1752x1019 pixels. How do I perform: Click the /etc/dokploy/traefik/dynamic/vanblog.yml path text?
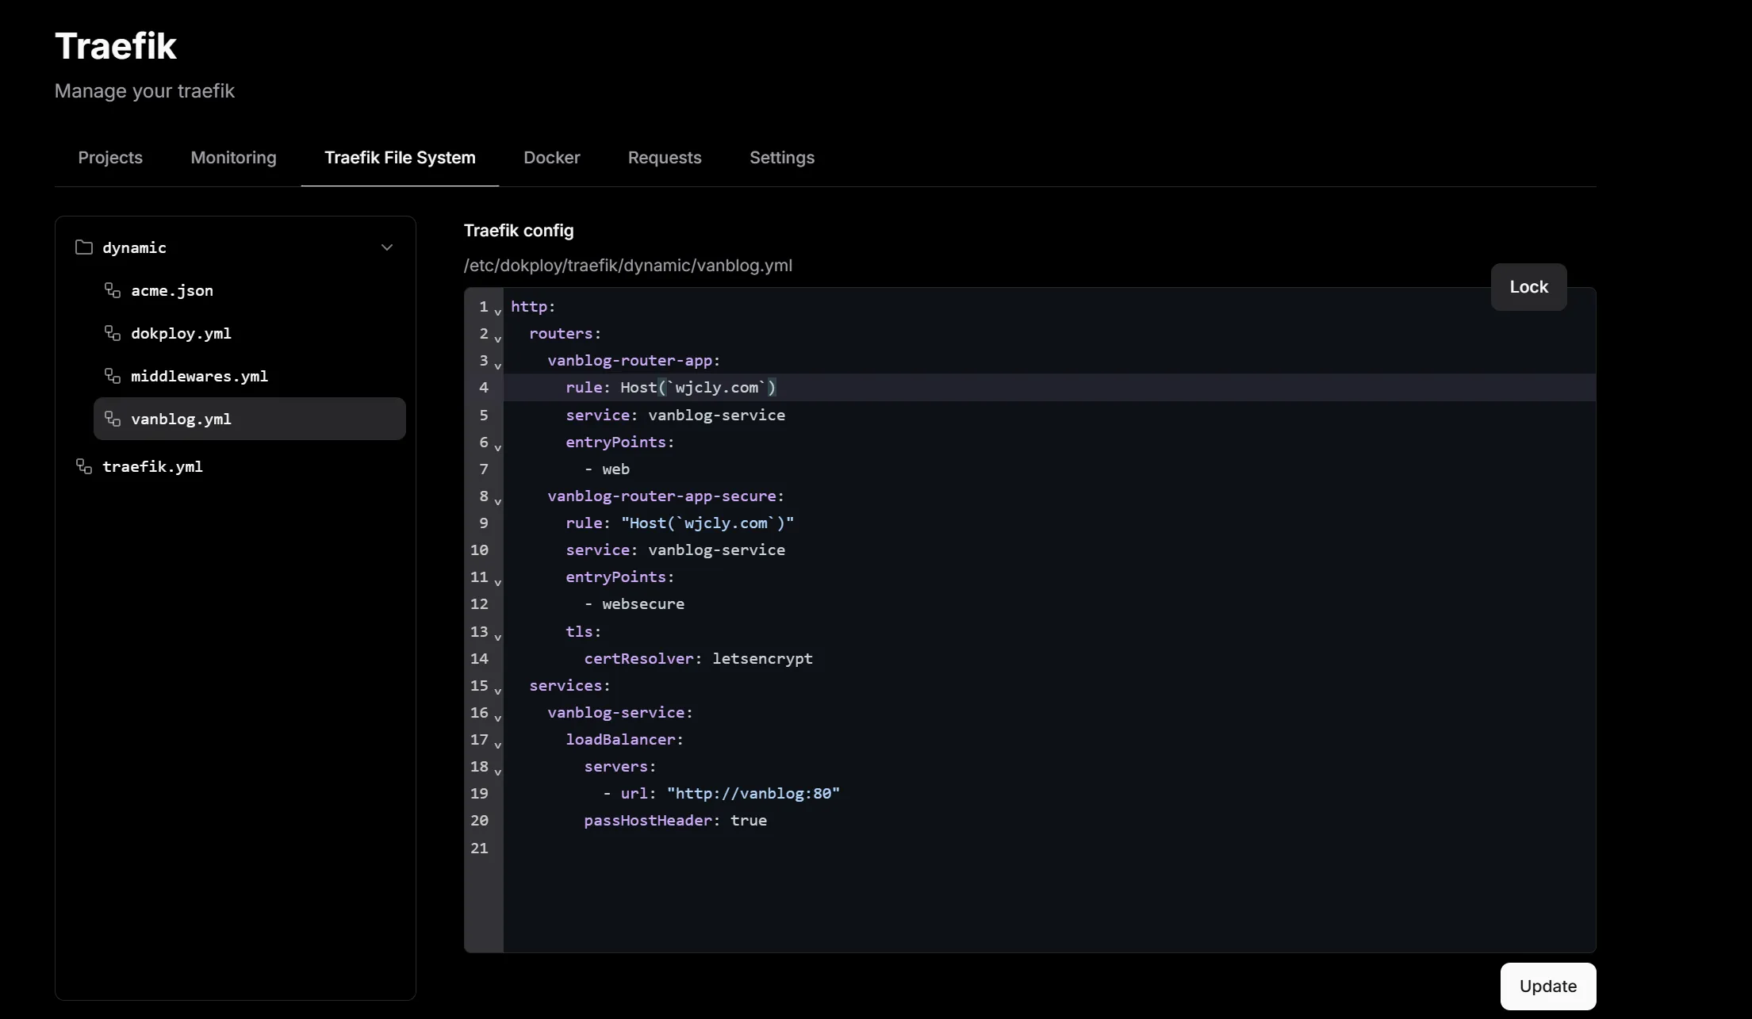click(628, 266)
